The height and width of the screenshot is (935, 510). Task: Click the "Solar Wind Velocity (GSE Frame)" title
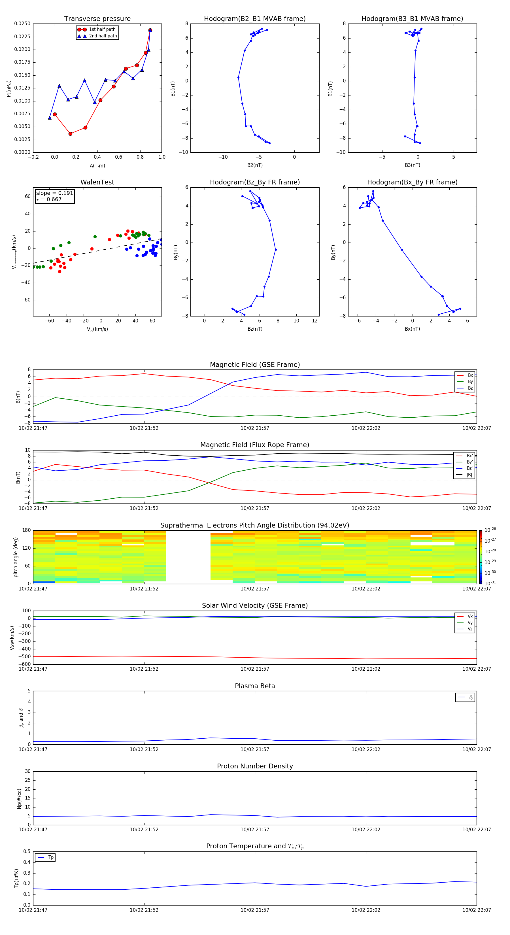click(x=255, y=605)
